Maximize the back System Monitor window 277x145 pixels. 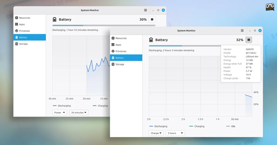[158, 10]
